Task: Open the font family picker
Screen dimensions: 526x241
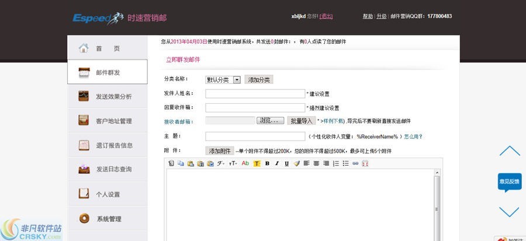Action: 221,163
